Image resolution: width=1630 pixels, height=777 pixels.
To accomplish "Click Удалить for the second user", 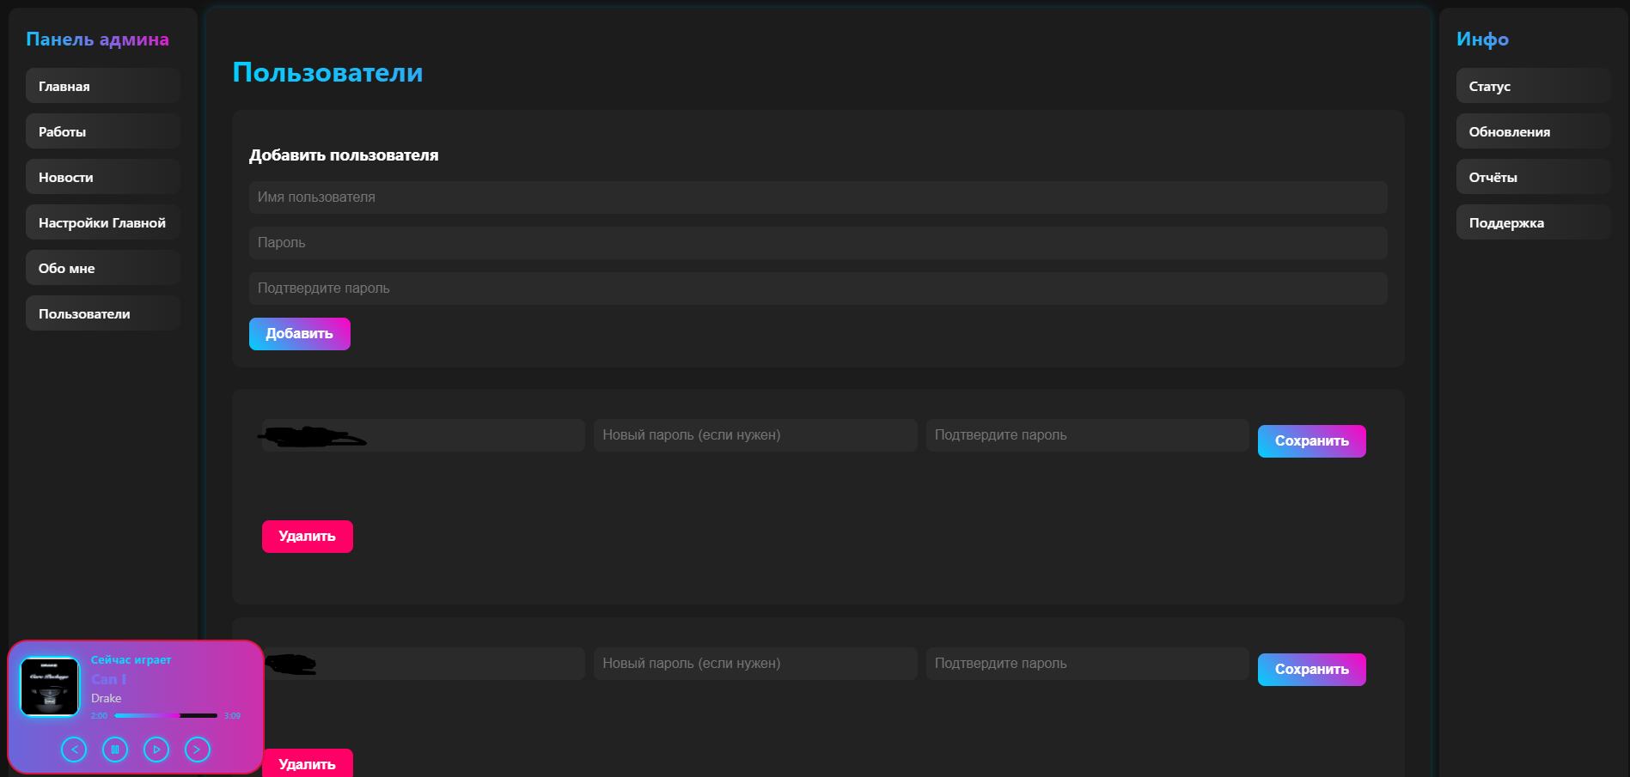I will 308,763.
